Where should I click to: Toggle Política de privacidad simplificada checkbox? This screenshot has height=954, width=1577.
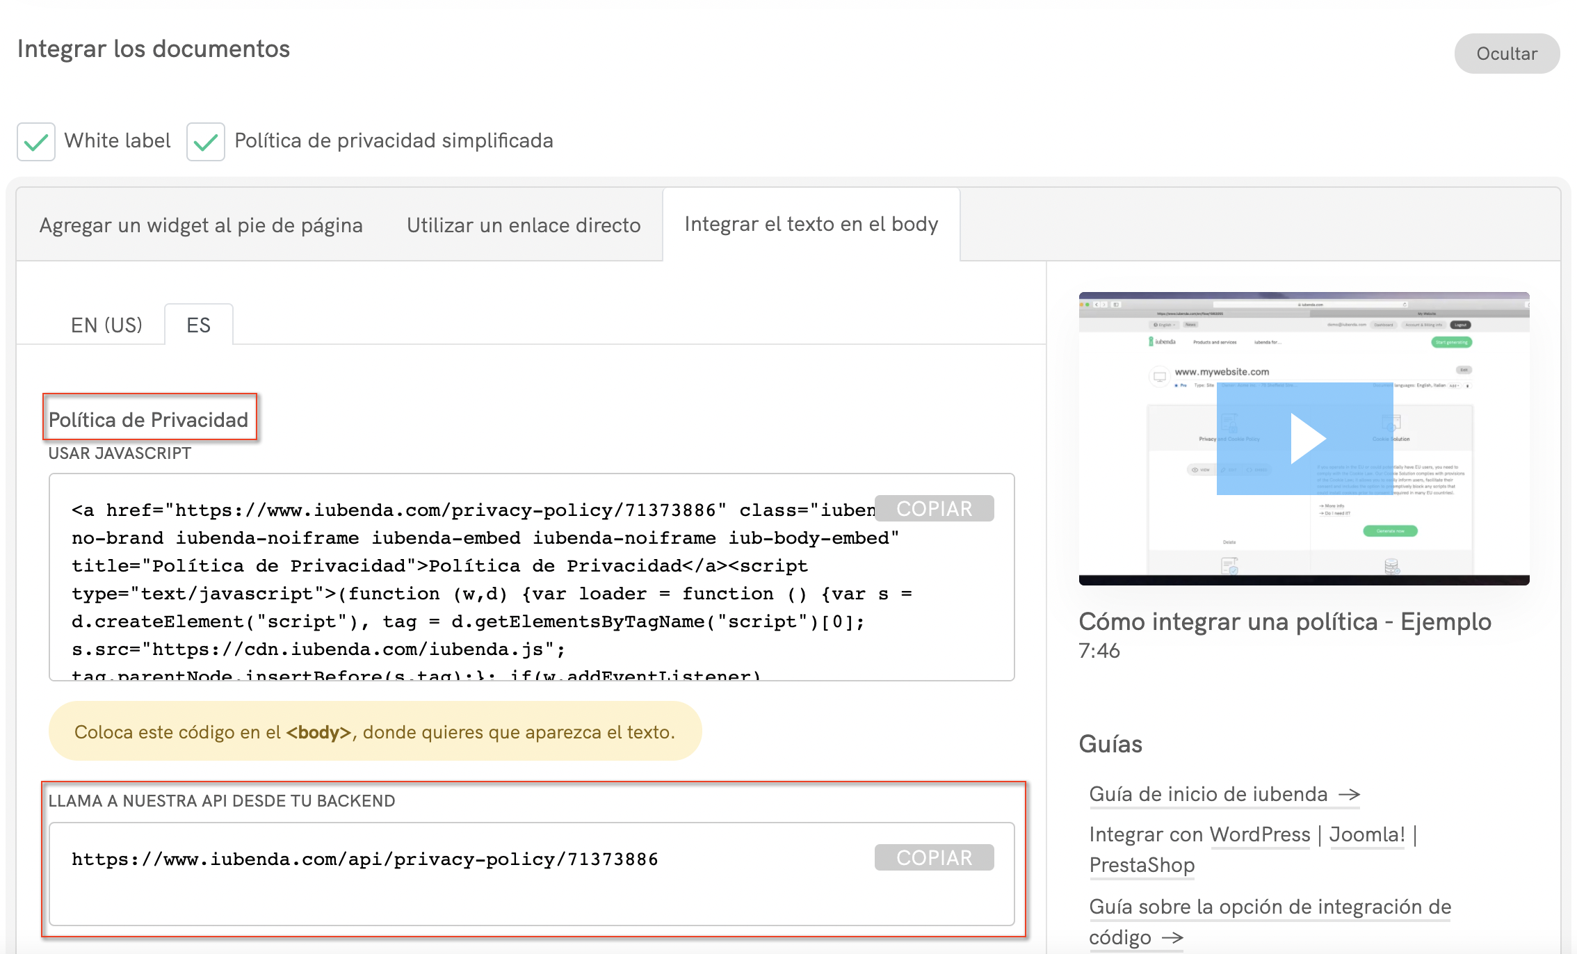(x=206, y=142)
